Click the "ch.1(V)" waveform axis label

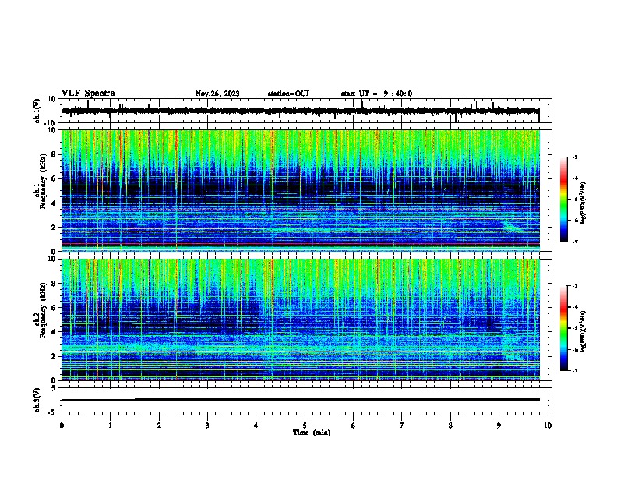click(37, 111)
